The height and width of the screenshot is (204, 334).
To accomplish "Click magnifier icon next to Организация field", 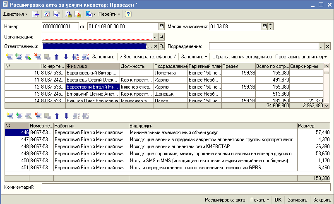I will [x=162, y=36].
